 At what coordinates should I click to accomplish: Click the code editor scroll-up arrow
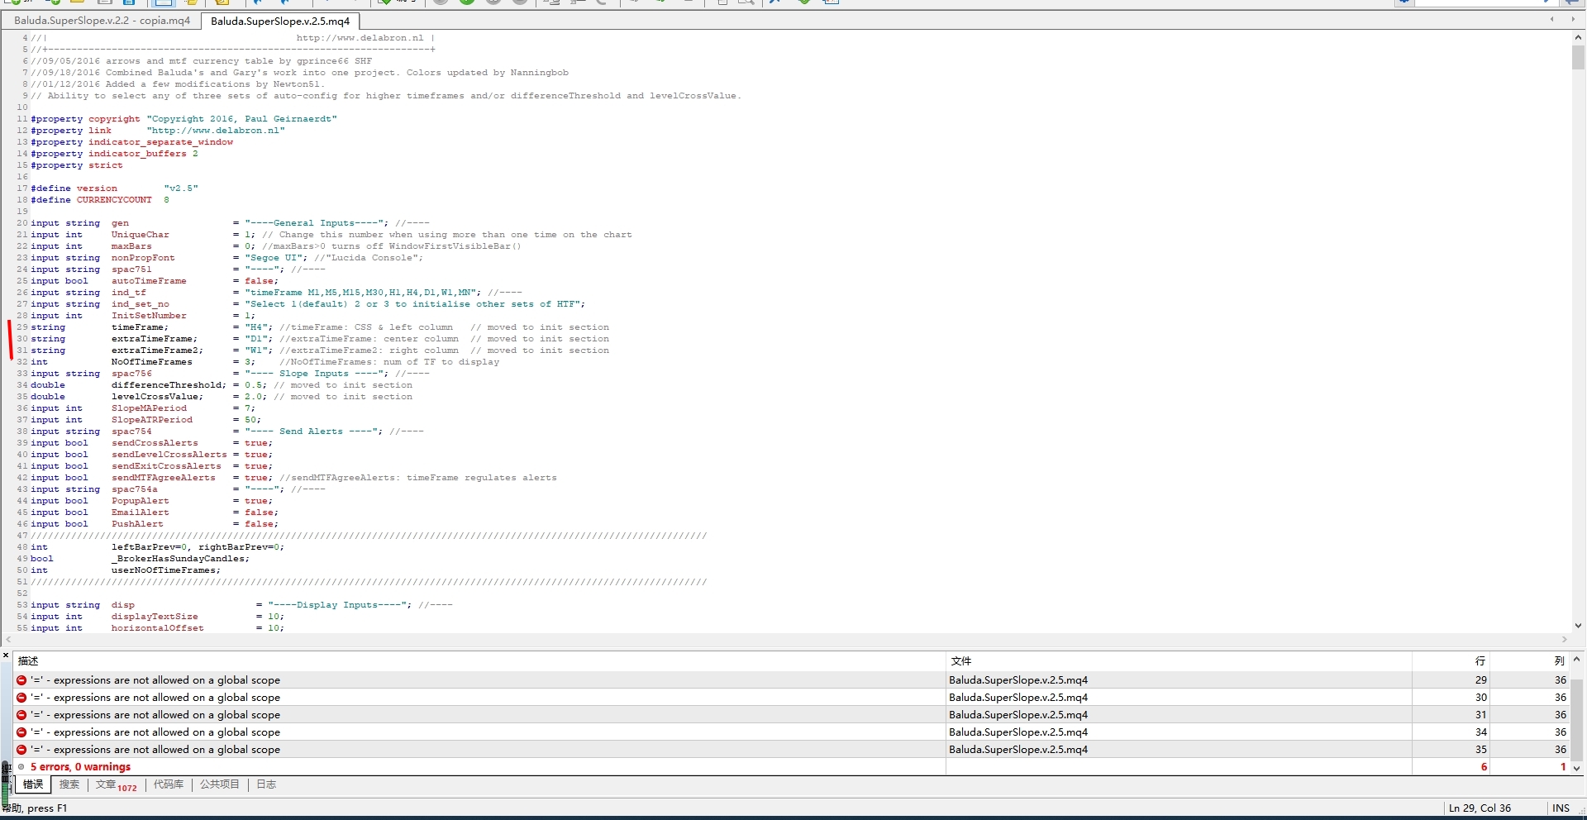(1578, 37)
